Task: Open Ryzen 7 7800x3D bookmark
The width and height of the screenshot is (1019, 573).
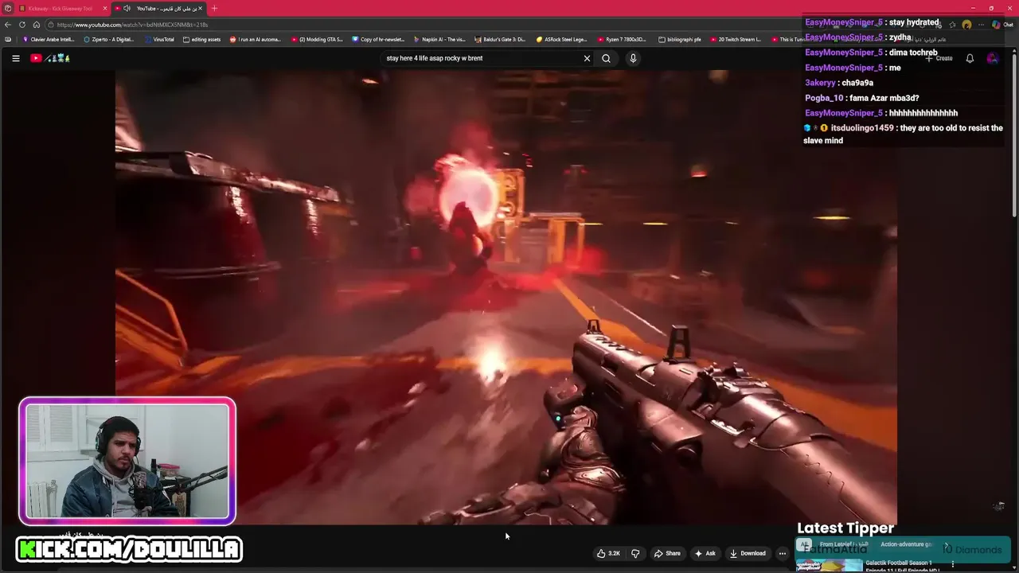Action: tap(623, 39)
